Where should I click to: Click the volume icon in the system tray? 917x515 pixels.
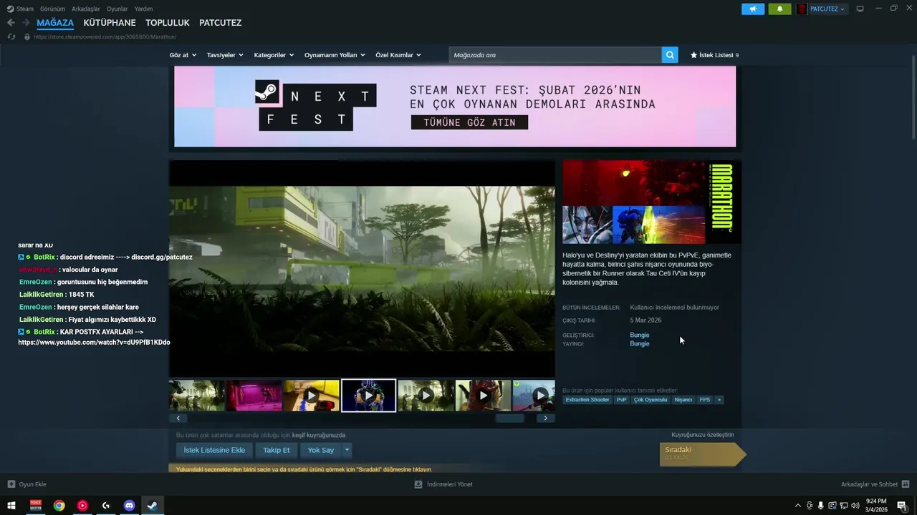coord(855,506)
